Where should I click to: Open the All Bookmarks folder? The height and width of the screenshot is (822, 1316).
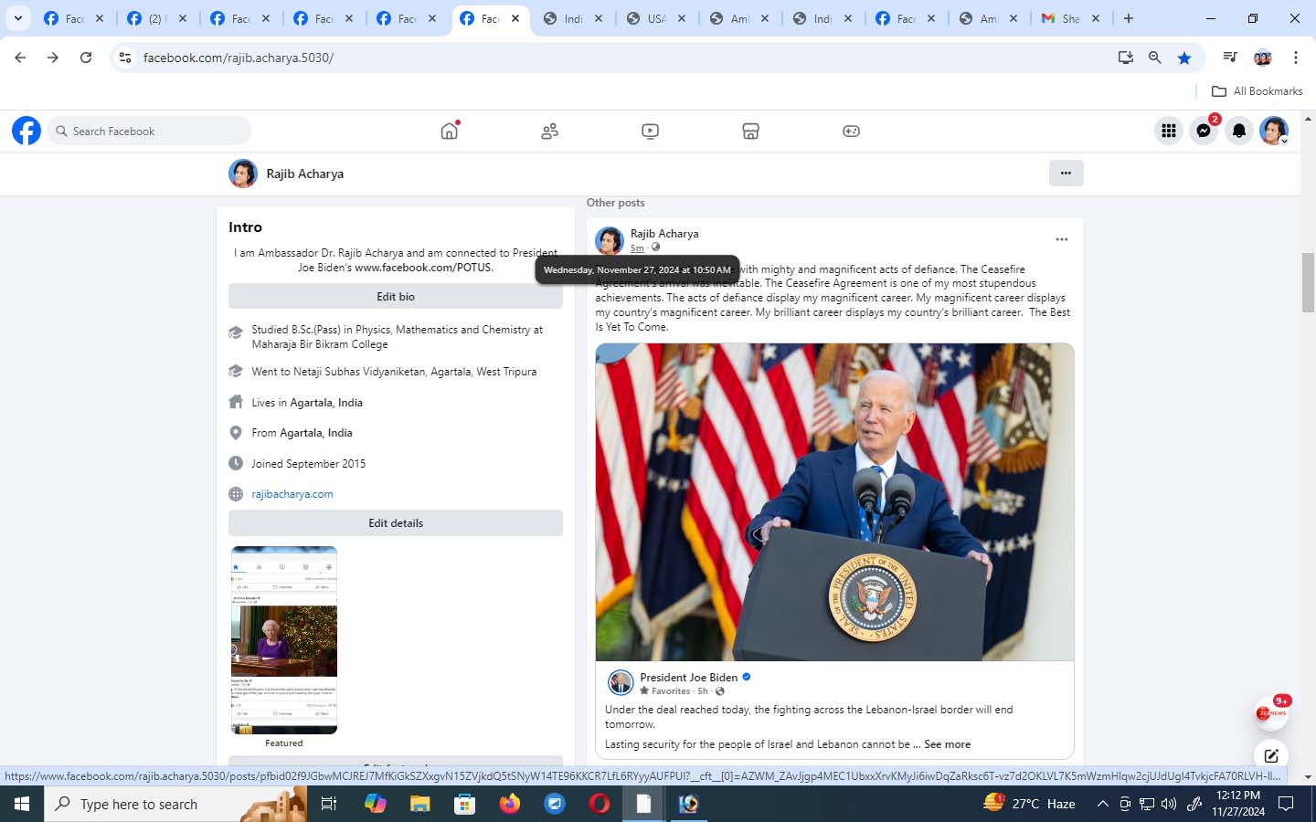coord(1257,91)
